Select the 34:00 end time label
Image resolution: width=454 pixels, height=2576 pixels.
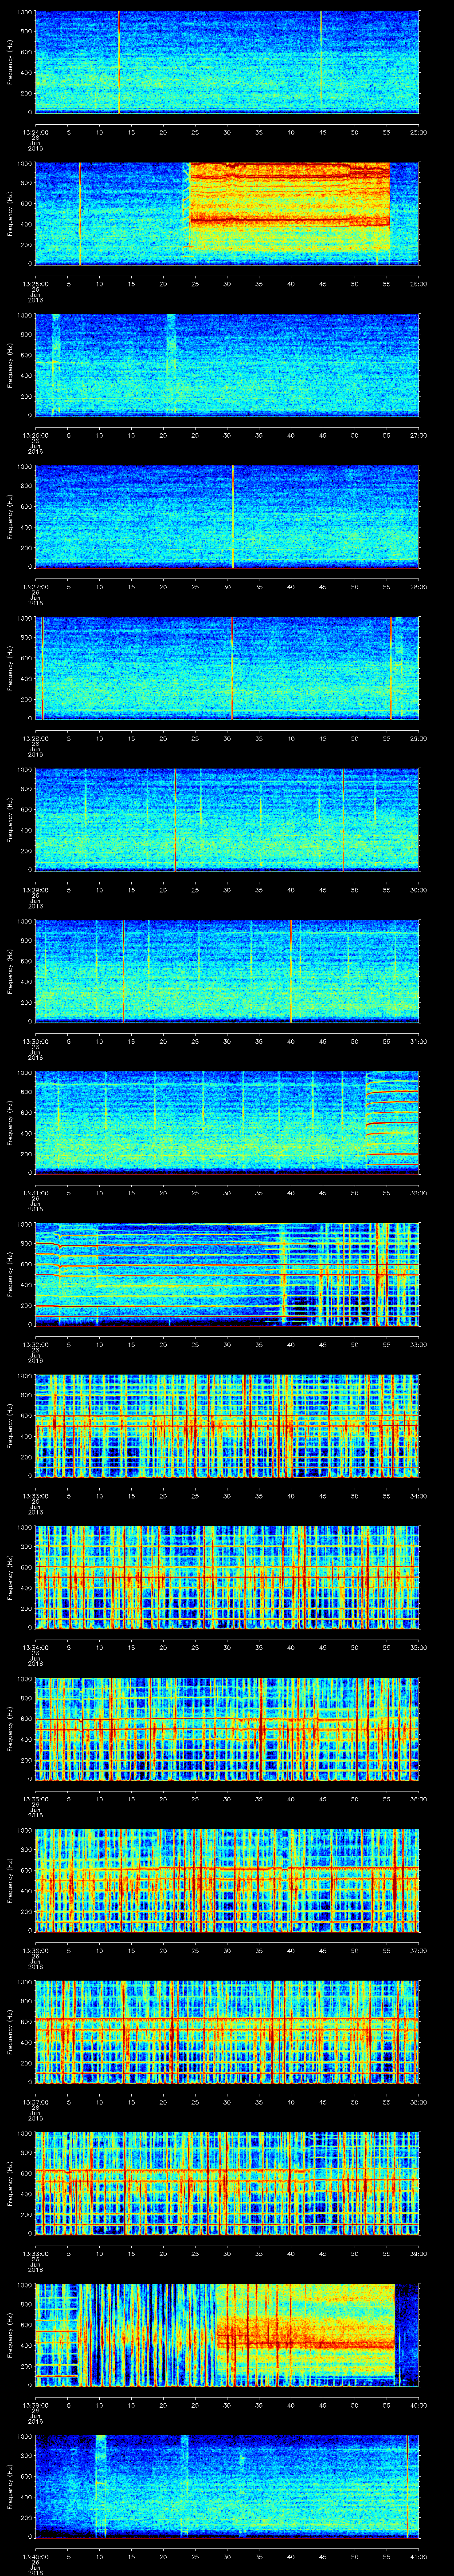click(x=418, y=1495)
